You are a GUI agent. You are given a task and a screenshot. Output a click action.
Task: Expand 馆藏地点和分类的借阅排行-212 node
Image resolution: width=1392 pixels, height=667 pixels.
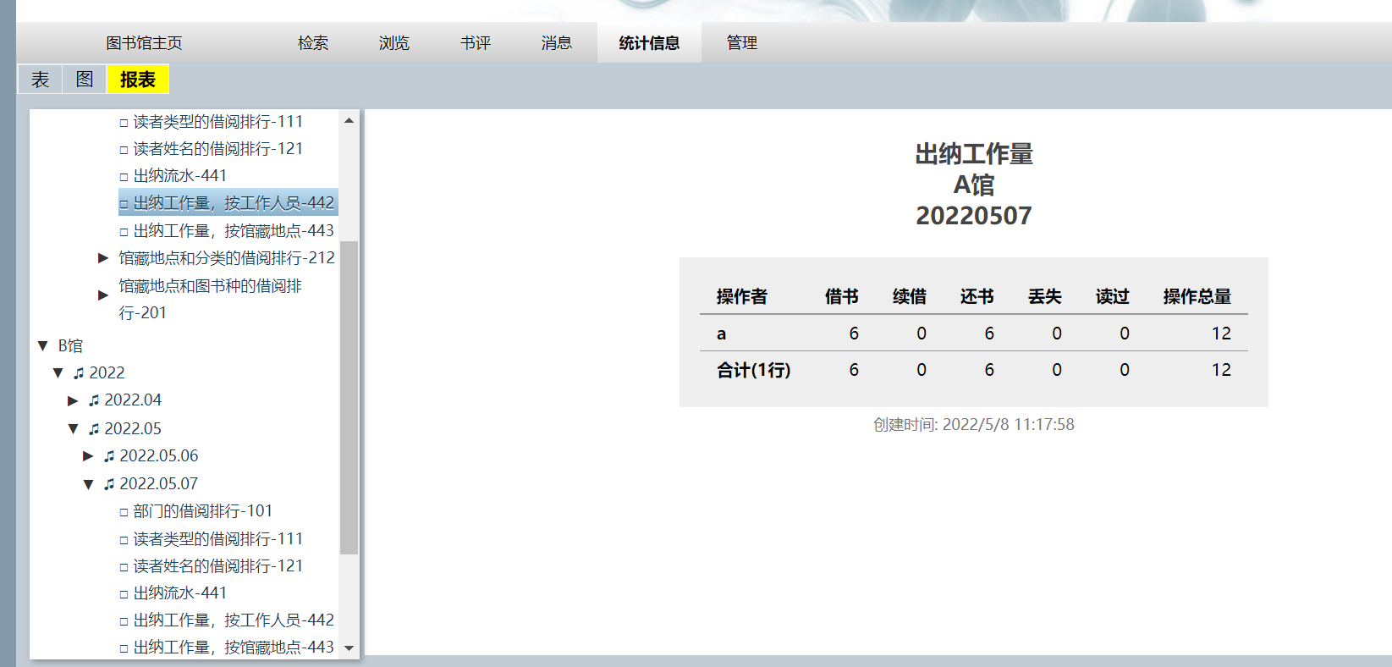(103, 258)
